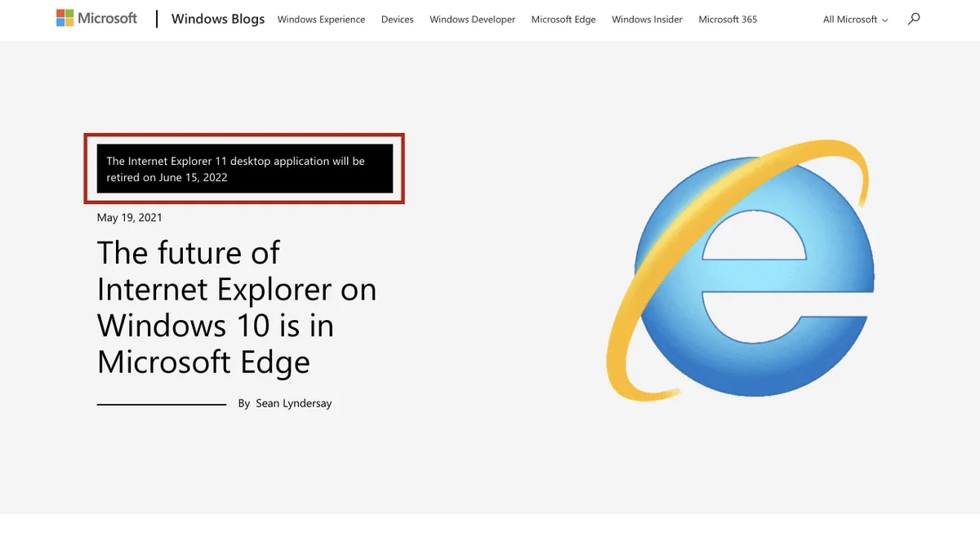The height and width of the screenshot is (551, 980).
Task: Click the article title about Internet Explorer
Action: [237, 307]
